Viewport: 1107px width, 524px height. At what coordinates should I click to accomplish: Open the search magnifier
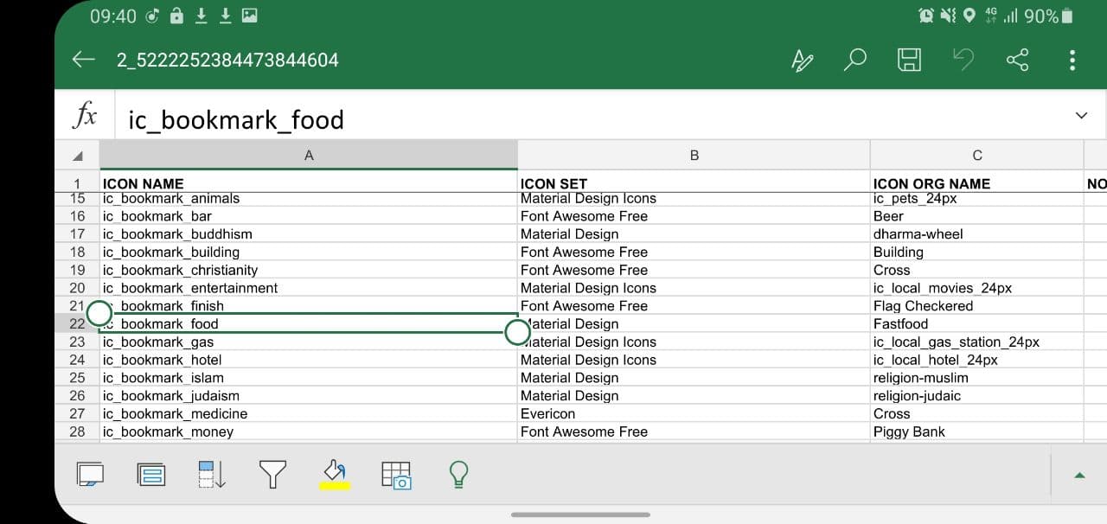(x=855, y=60)
